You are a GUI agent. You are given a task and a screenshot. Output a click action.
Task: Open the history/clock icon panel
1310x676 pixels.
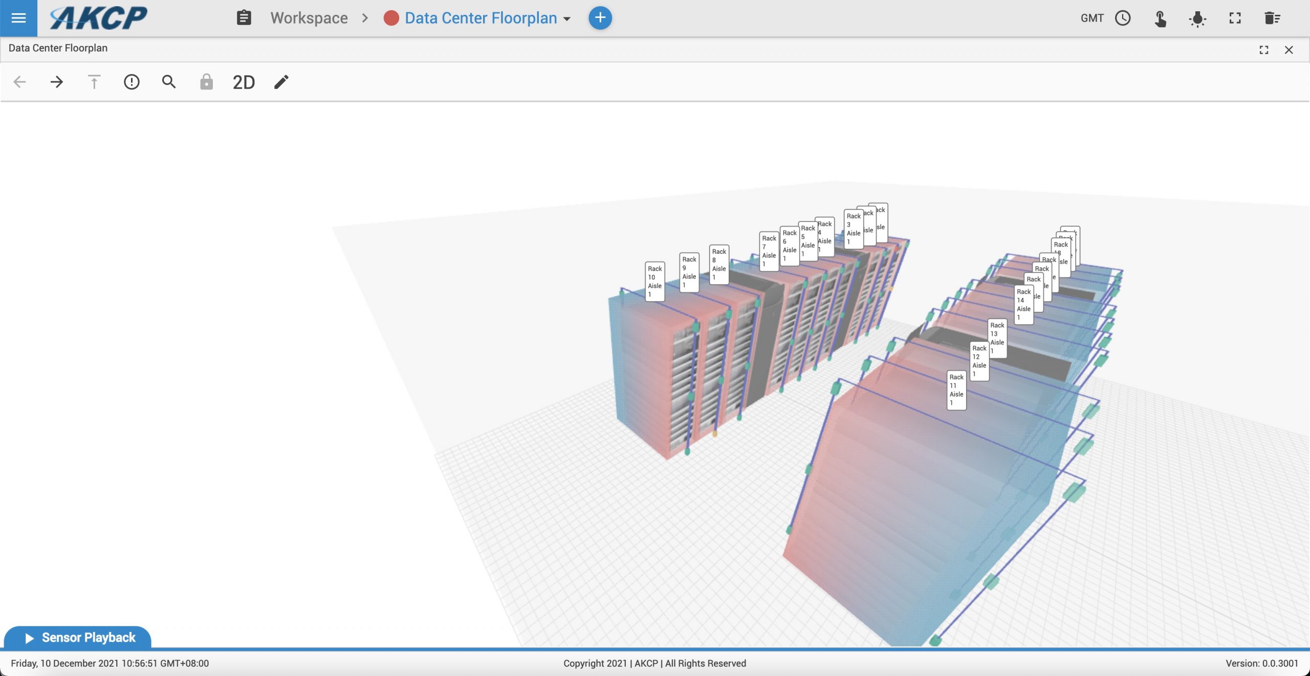tap(1122, 17)
